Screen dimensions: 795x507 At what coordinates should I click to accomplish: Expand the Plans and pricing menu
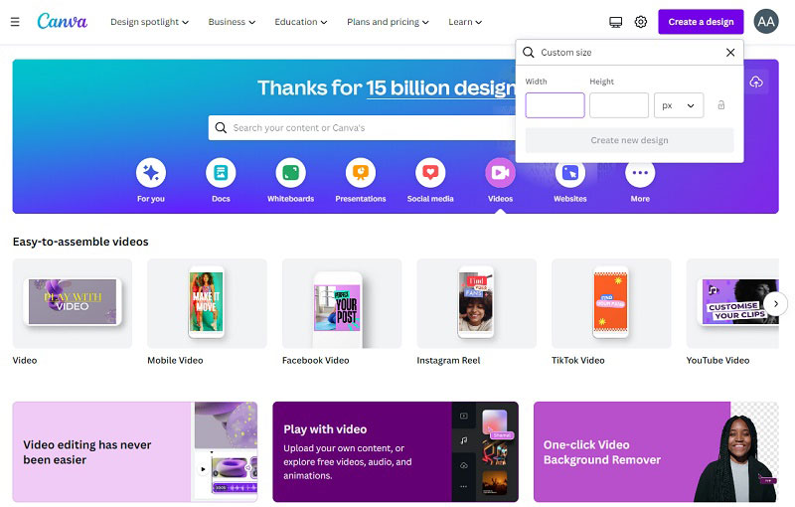pos(388,22)
